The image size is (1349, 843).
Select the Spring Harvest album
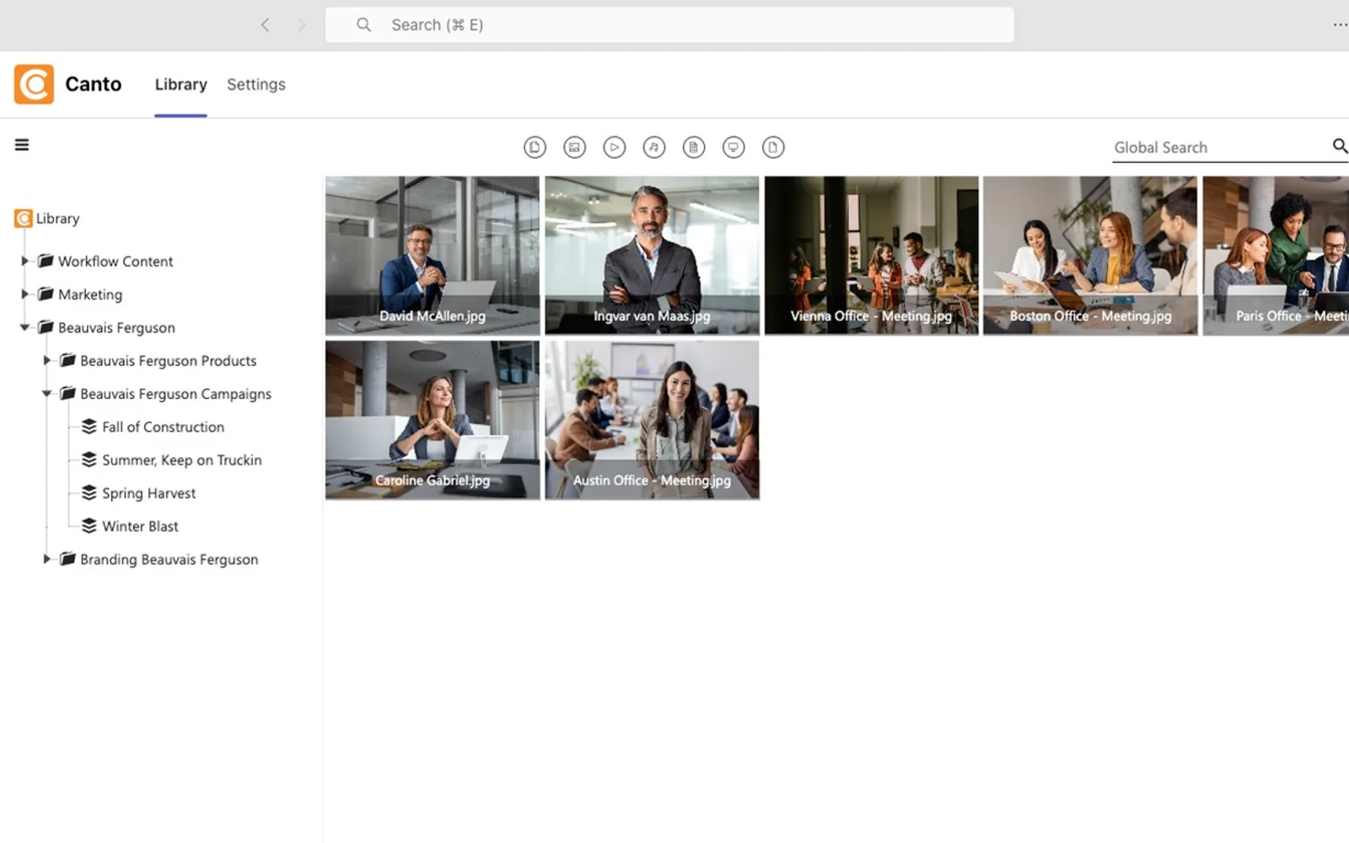click(x=148, y=493)
